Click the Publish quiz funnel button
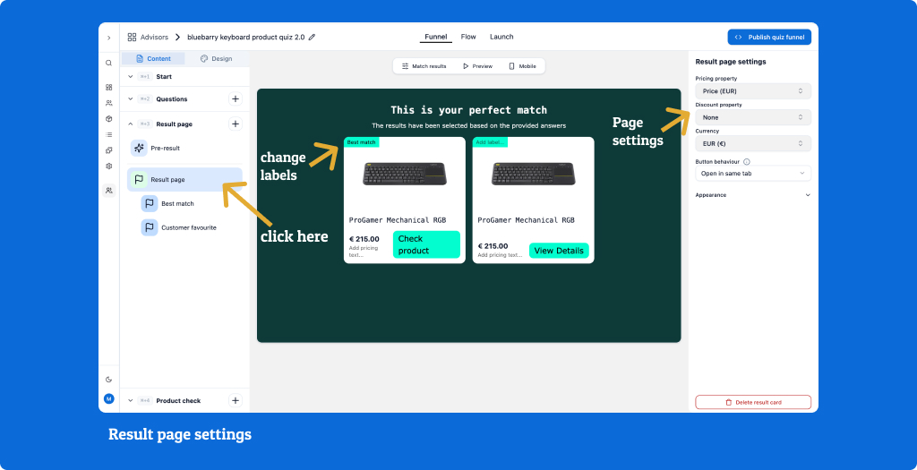The height and width of the screenshot is (470, 917). pyautogui.click(x=769, y=38)
